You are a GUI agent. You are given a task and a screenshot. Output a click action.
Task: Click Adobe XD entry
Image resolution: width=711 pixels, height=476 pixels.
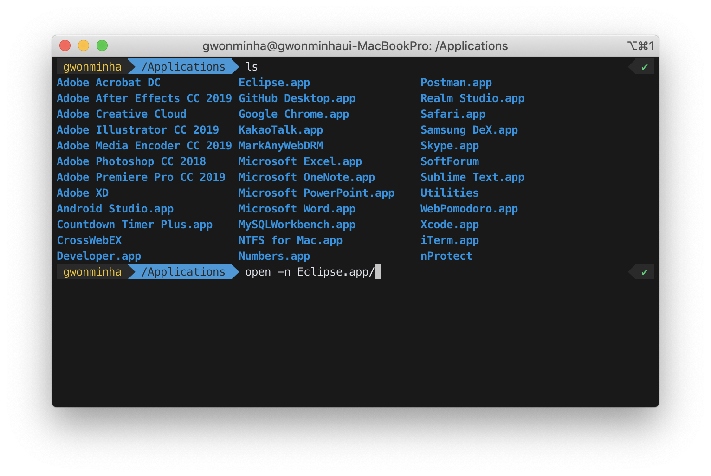click(x=83, y=193)
